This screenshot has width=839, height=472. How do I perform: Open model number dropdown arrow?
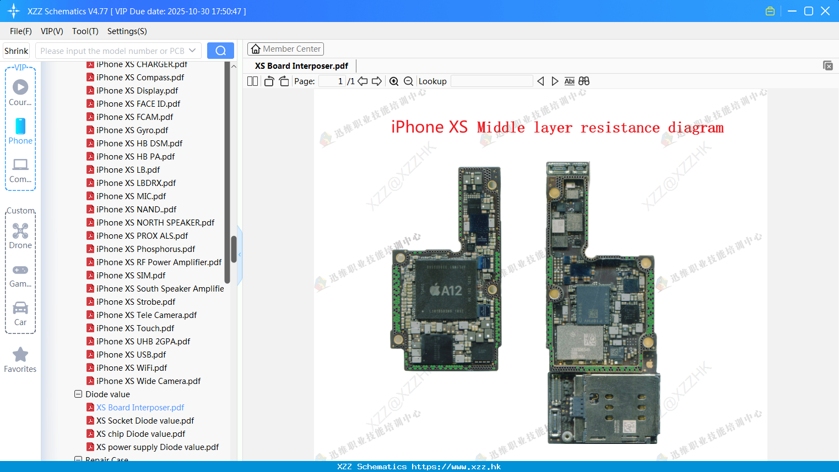point(192,51)
